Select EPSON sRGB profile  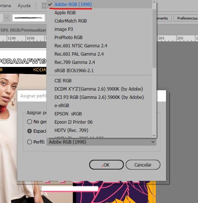[x=99, y=114]
